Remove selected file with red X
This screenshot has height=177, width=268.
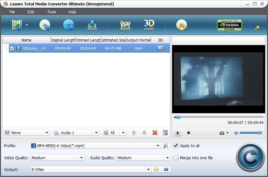[155, 133]
